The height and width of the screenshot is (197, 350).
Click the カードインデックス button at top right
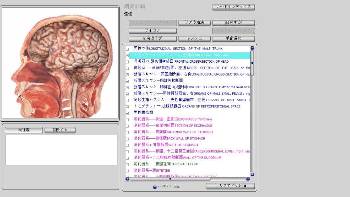[x=233, y=7]
